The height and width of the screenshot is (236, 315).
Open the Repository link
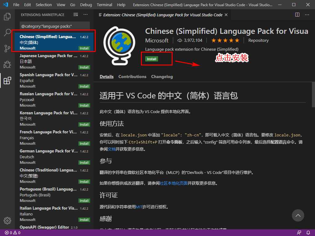tap(258, 40)
